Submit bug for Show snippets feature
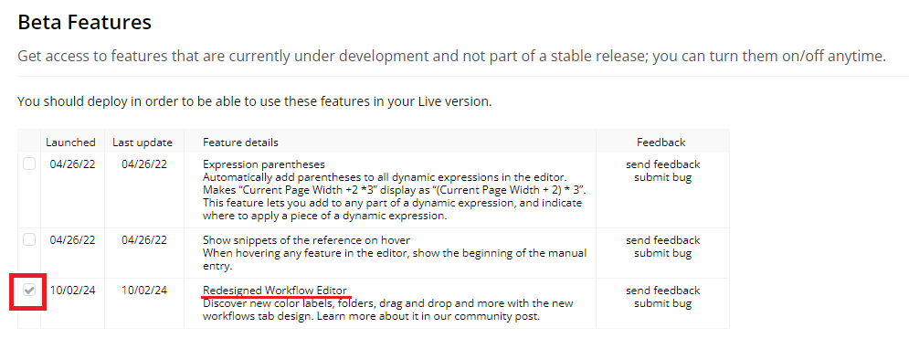The width and height of the screenshot is (909, 349). (x=662, y=253)
